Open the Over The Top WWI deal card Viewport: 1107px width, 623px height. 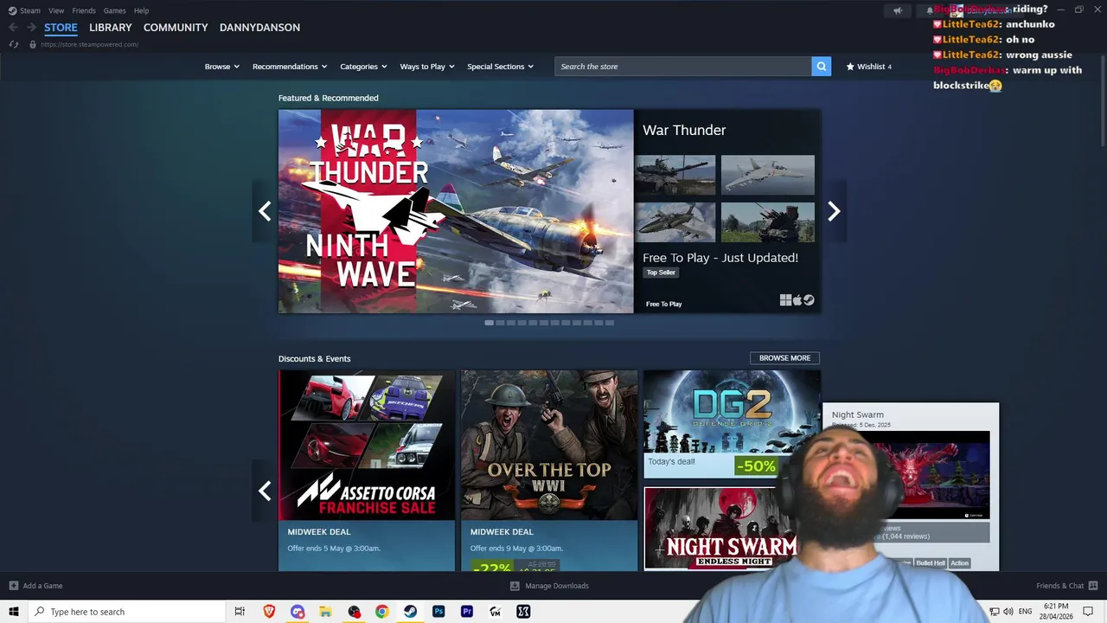pyautogui.click(x=549, y=471)
